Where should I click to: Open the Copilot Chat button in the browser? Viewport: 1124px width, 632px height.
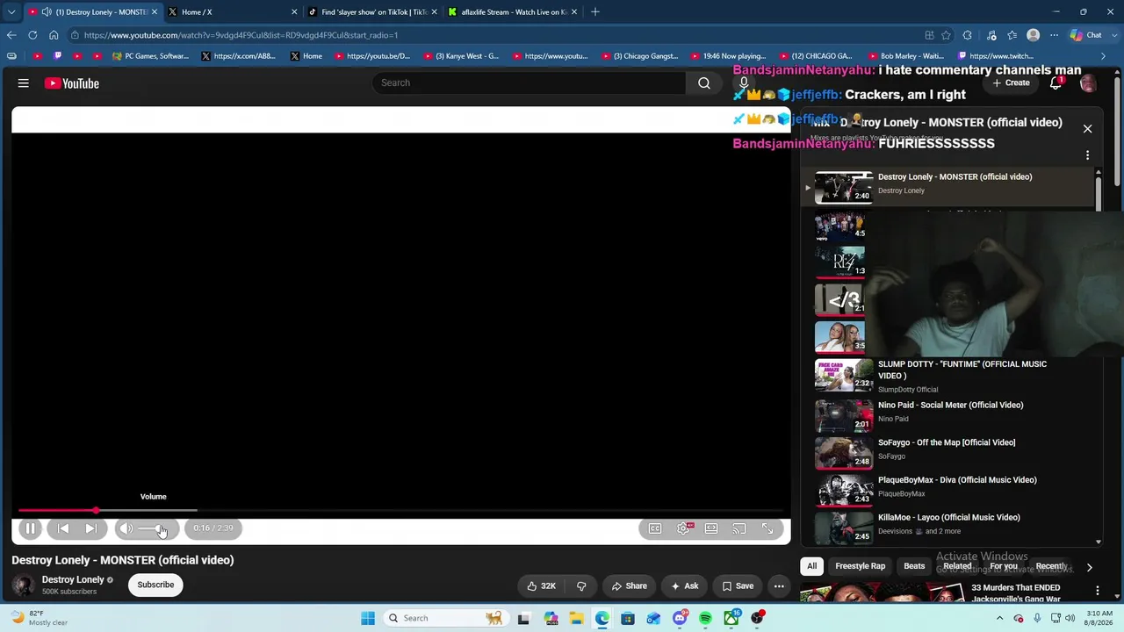(x=1086, y=35)
